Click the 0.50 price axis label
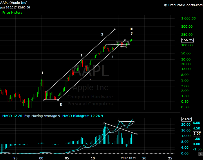The width and height of the screenshot is (203, 160). click(185, 107)
